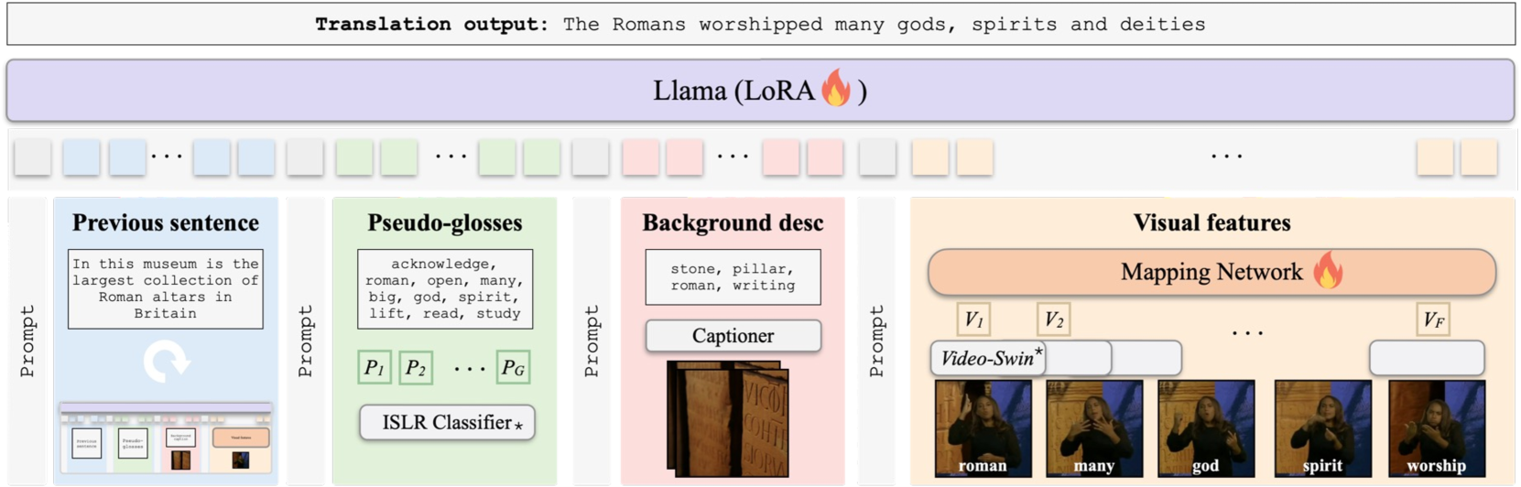Open the video frame labeled roman

pos(983,428)
